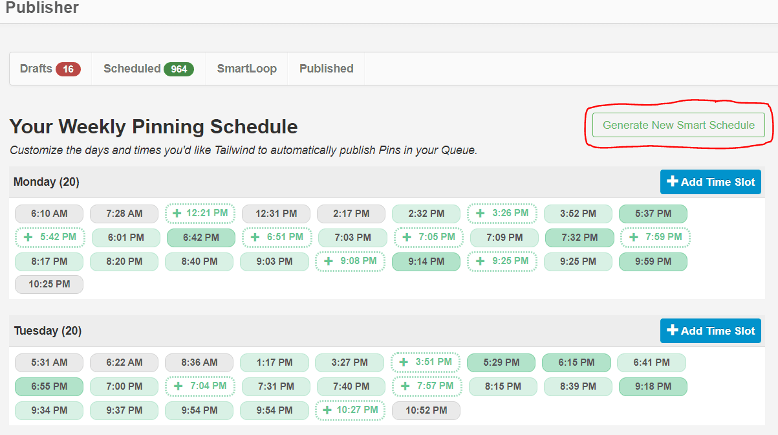Screen dimensions: 778x435
Task: Choose the 2:17 PM slot on Monday
Action: (351, 214)
